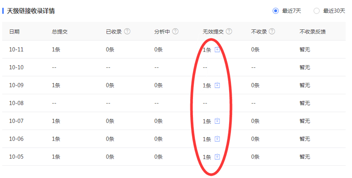Select the 最近7天 radio button
352x178 pixels.
tap(275, 11)
